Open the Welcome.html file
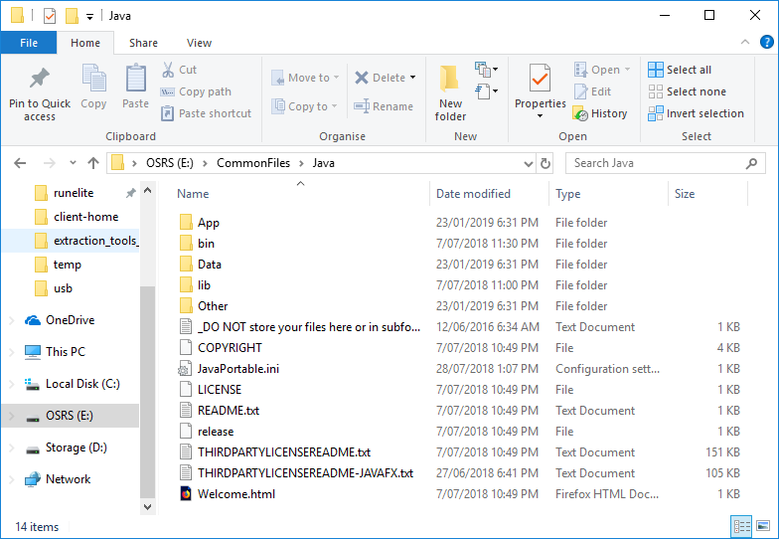 (236, 494)
